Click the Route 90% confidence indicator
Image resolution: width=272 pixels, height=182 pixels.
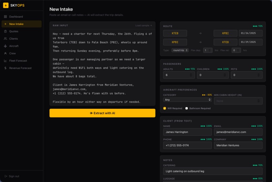257,26
